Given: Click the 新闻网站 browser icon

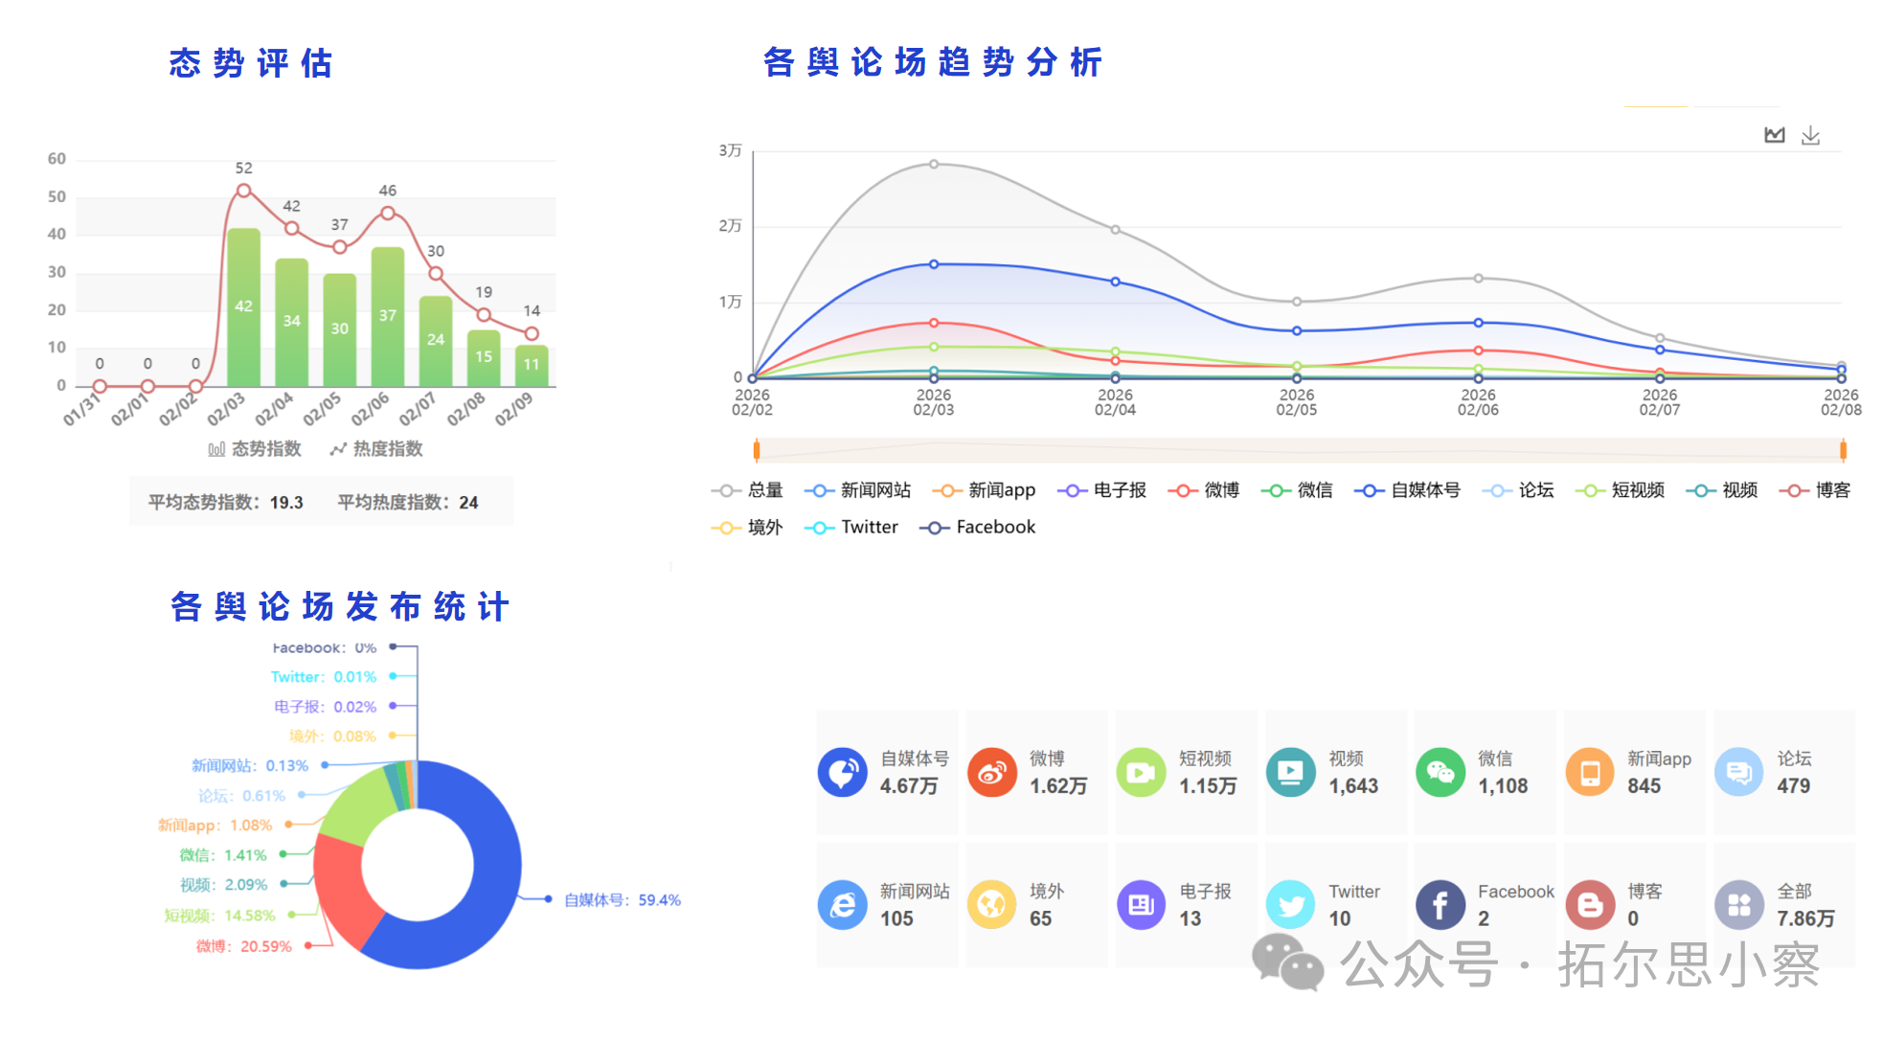Looking at the screenshot, I should [842, 904].
